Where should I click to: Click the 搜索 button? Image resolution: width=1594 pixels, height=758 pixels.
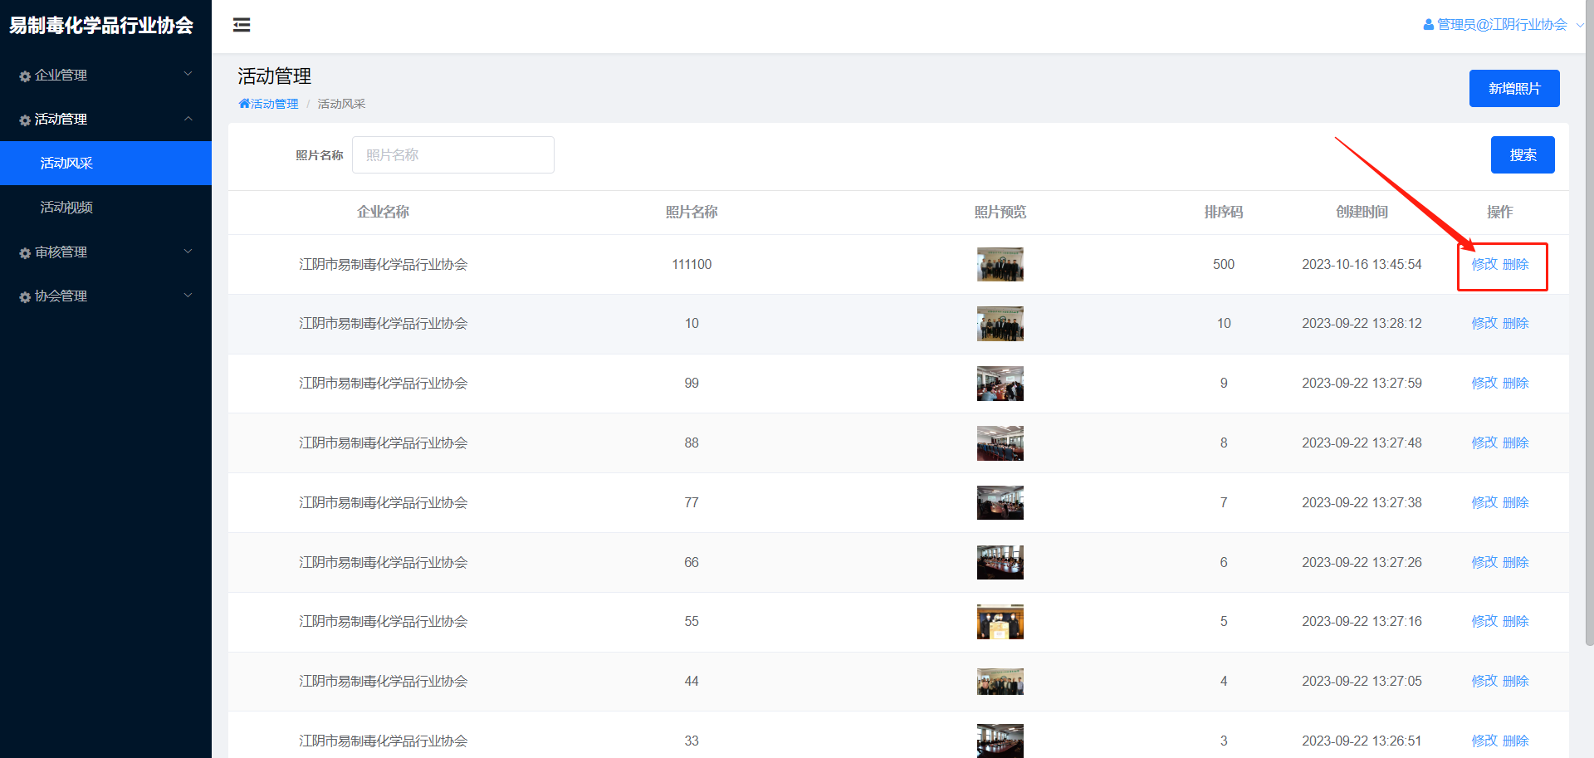(x=1523, y=154)
